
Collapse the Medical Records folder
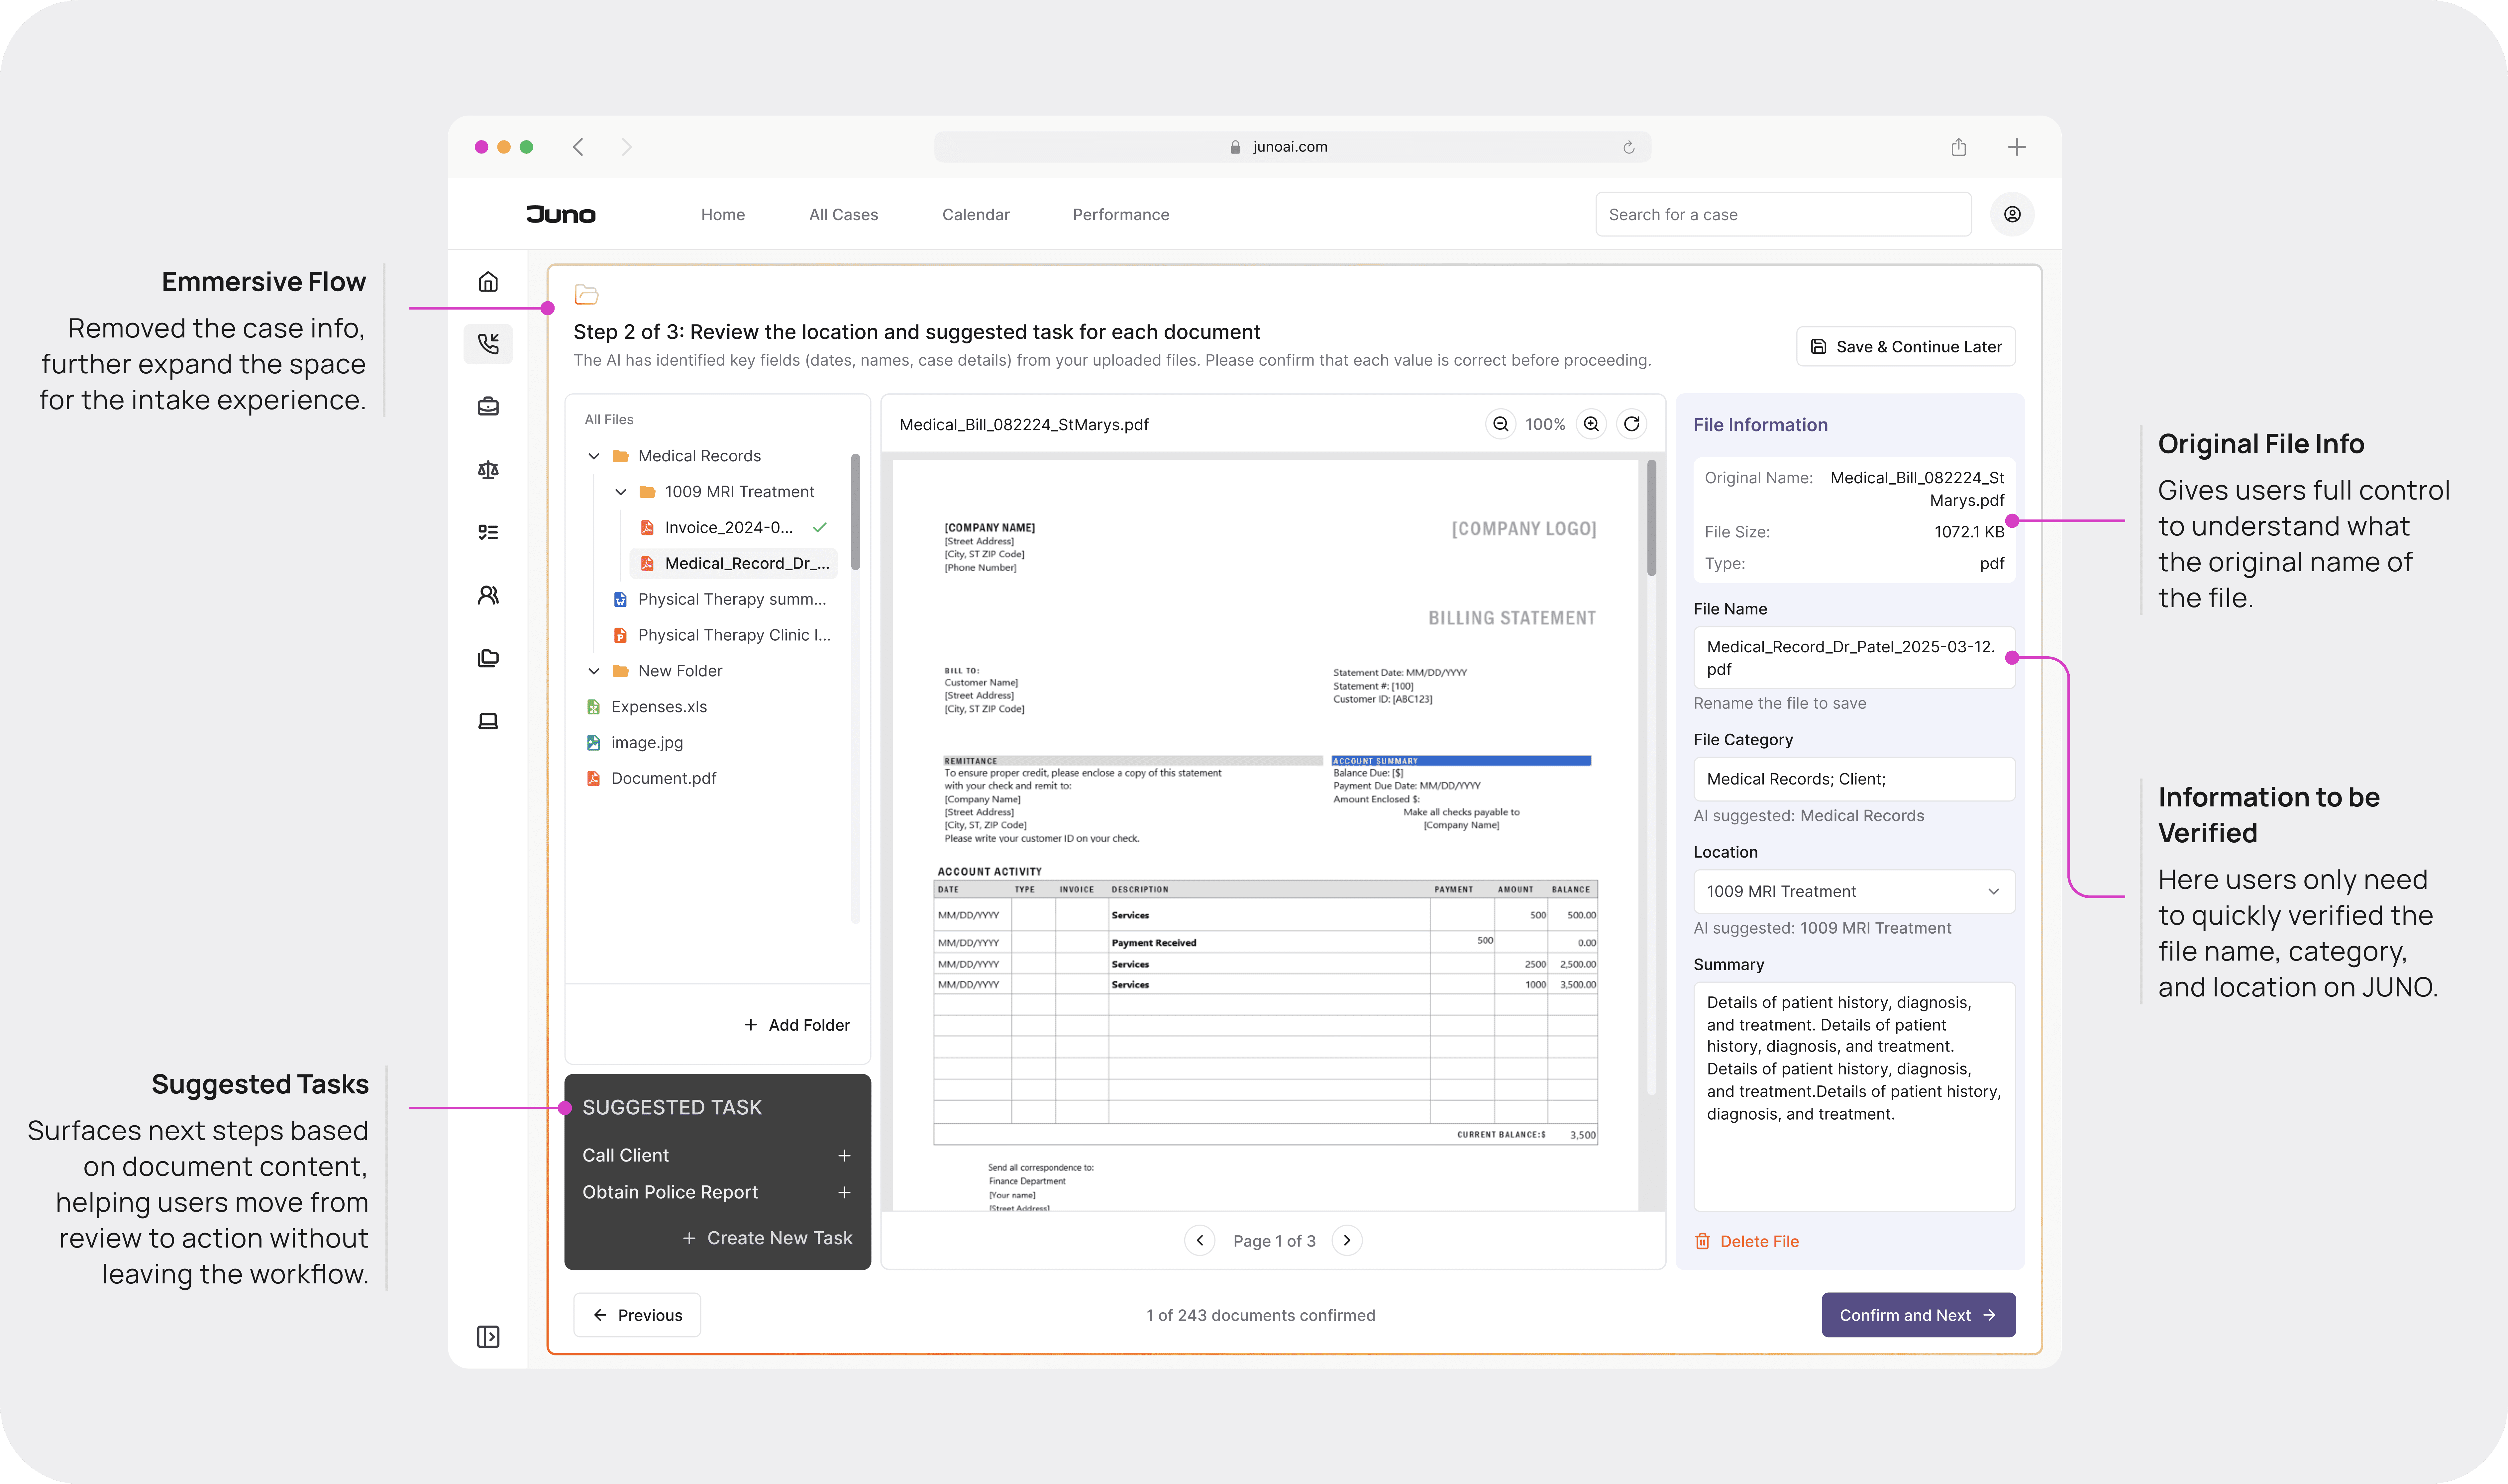click(x=594, y=456)
